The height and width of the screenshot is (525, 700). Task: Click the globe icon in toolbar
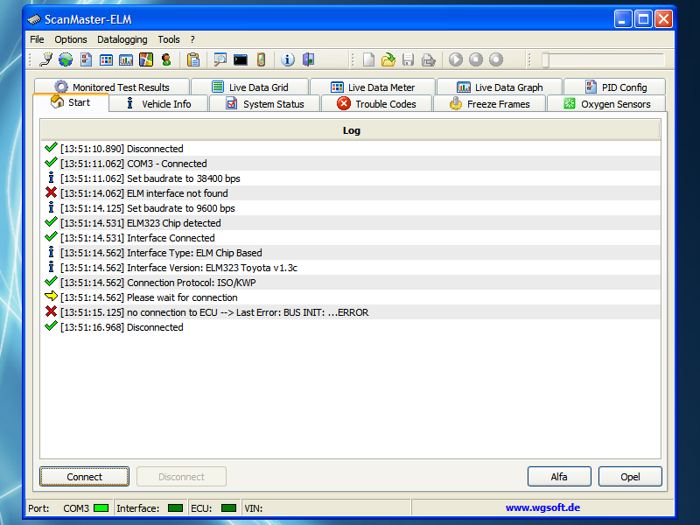pos(66,59)
